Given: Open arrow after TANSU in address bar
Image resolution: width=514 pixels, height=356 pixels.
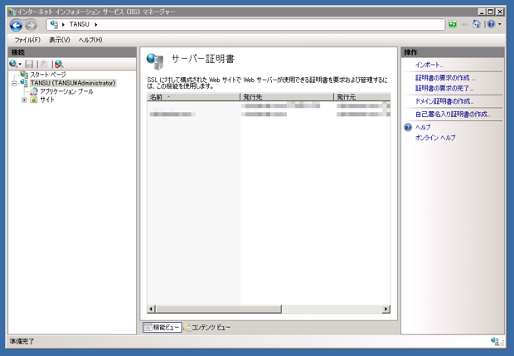Looking at the screenshot, I should 96,25.
